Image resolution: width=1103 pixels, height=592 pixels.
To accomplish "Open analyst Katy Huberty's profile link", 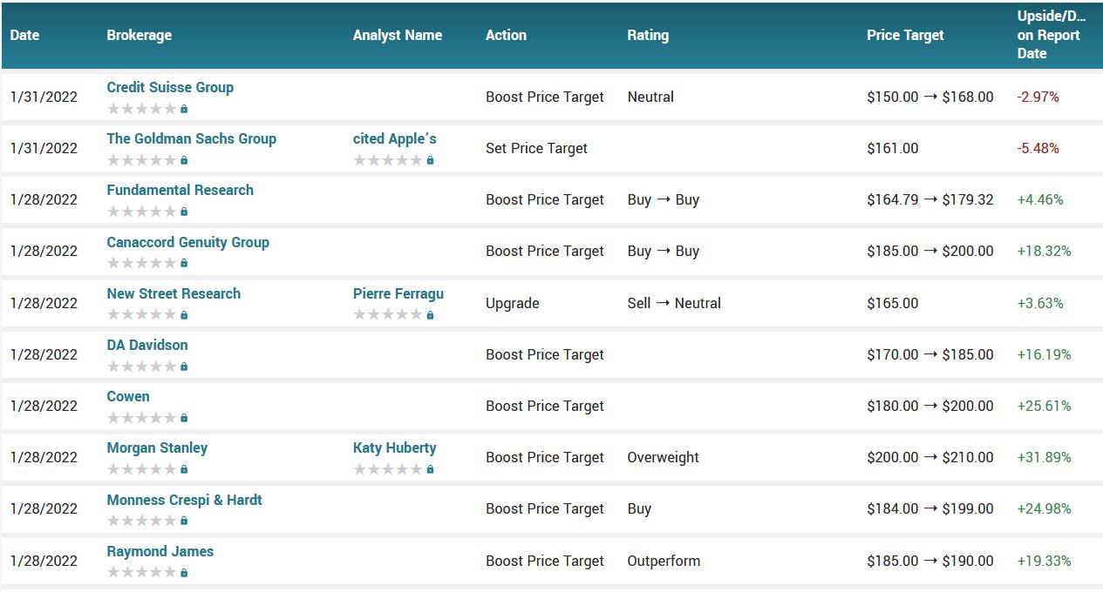I will (394, 448).
